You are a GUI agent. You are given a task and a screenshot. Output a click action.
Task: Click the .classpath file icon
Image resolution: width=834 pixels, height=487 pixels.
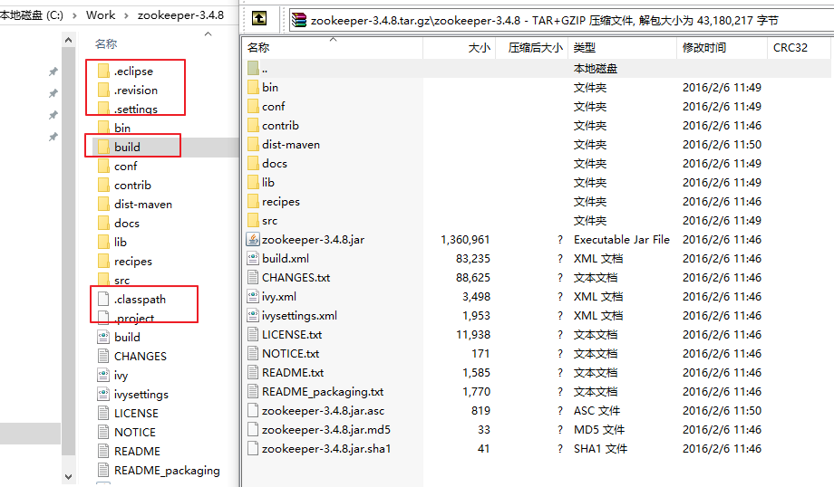[103, 299]
